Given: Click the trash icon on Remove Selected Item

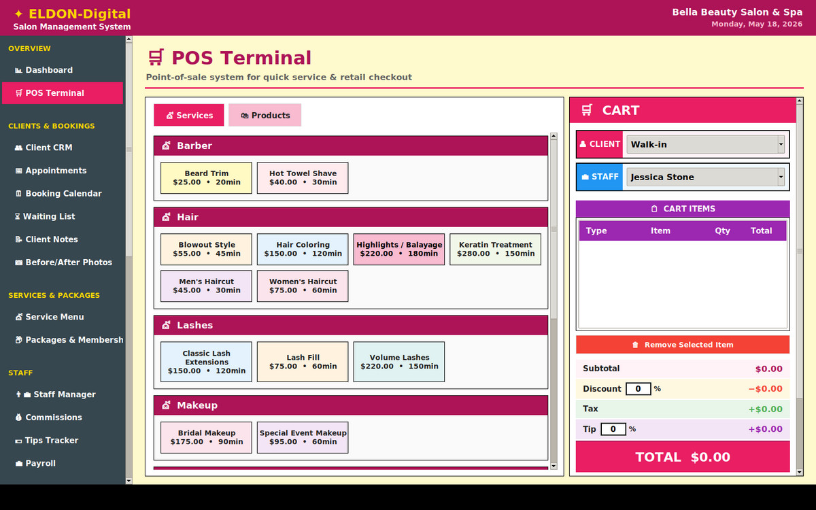Looking at the screenshot, I should 635,345.
